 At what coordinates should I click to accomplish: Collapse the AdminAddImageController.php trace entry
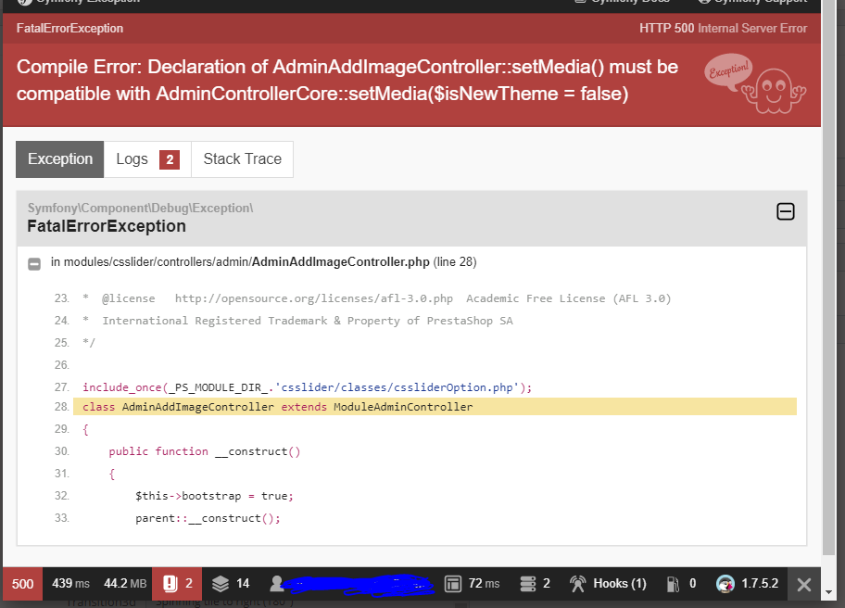(x=34, y=263)
